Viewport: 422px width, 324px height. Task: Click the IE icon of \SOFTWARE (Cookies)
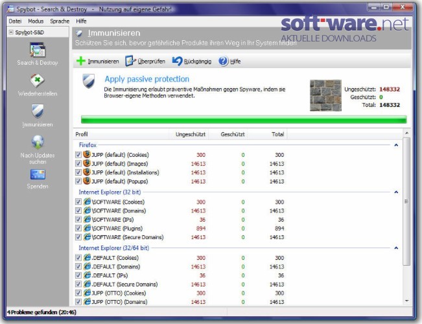coord(87,202)
